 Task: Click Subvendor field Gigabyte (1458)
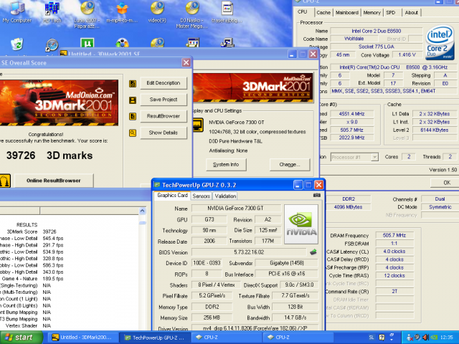(287, 263)
